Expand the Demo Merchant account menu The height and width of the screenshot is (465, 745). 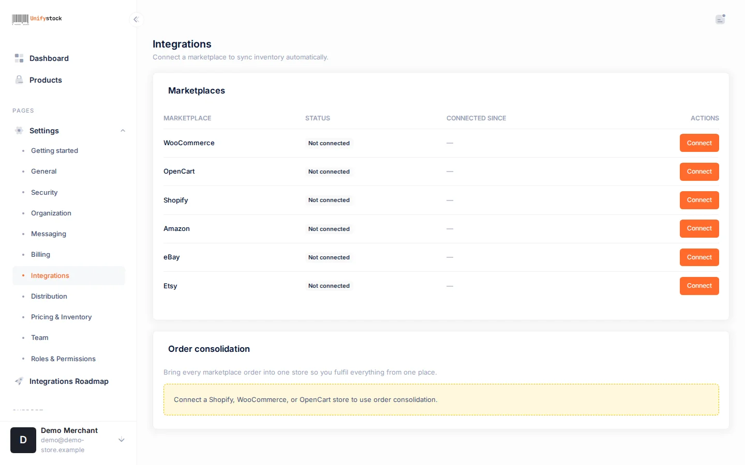pos(122,440)
